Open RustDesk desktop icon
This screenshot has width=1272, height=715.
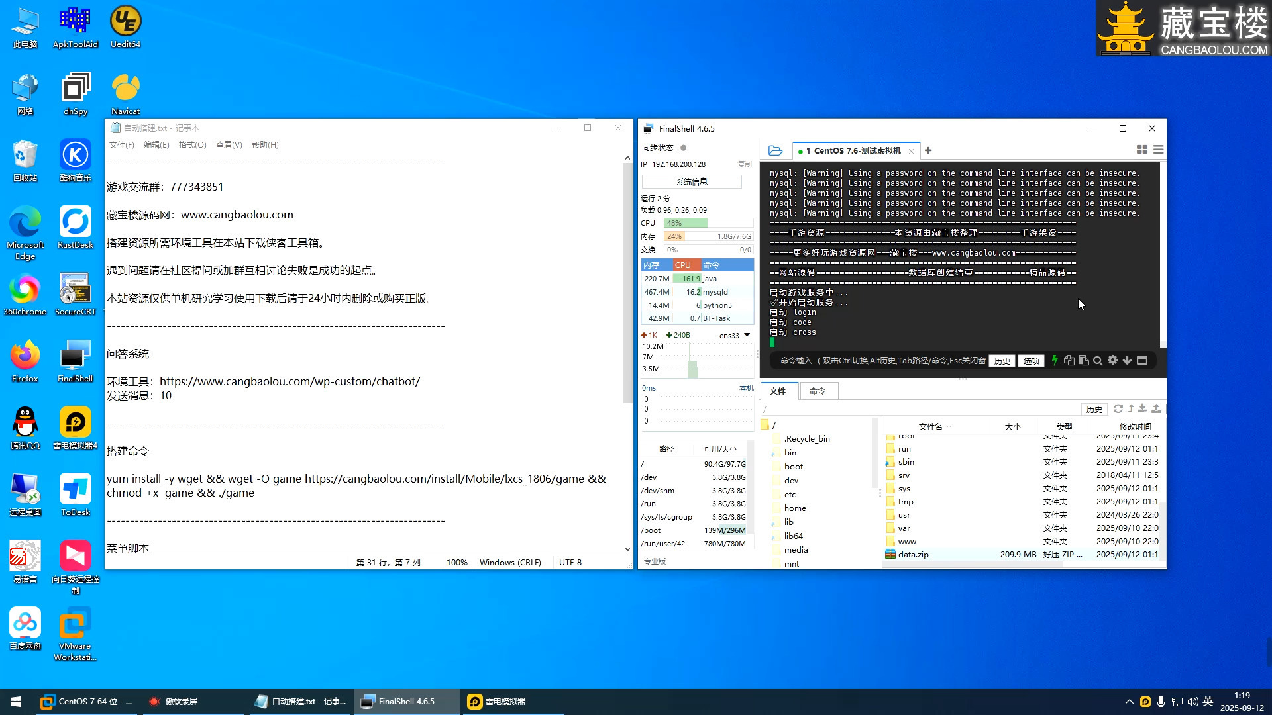[x=75, y=228]
